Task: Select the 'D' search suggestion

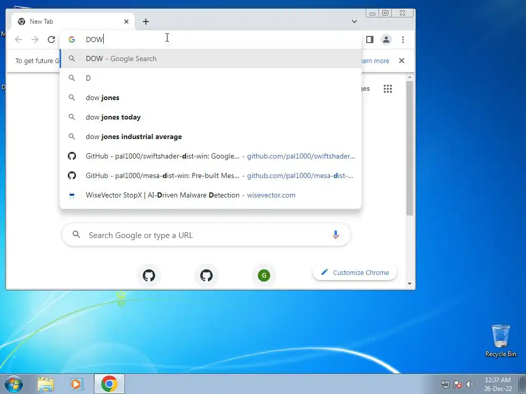Action: coord(211,78)
